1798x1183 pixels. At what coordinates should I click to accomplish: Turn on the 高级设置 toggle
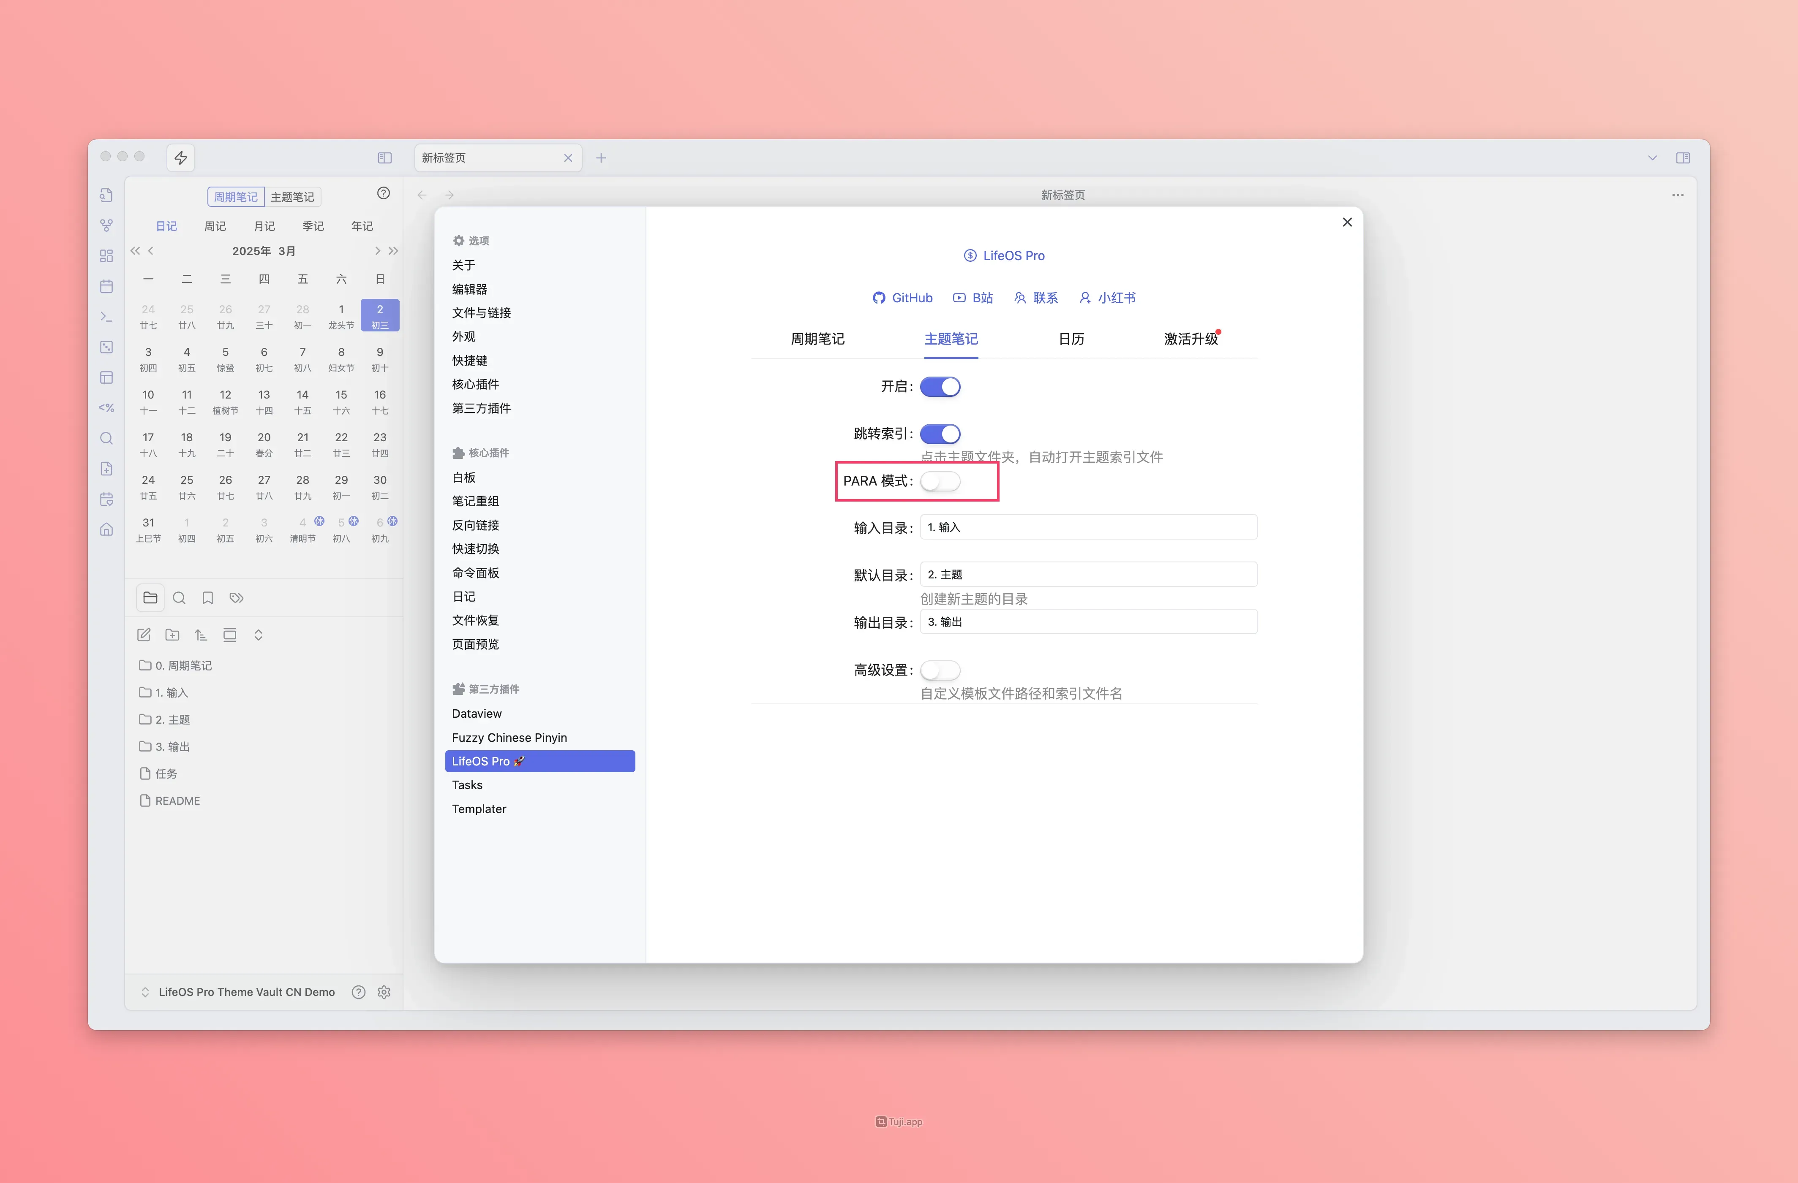pos(940,670)
